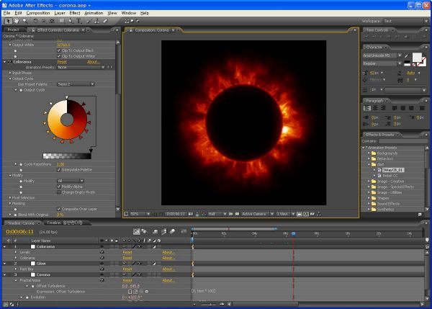Viewport: 432px width, 309px height.
Task: Click the DelayCD_01 preset file icon
Action: click(x=379, y=170)
